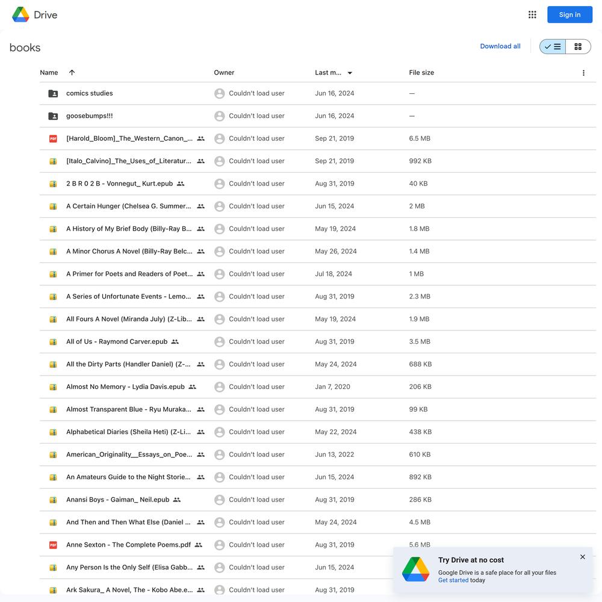Screen dimensions: 602x602
Task: Click the shared people icon beside Anansi Boys
Action: point(176,500)
